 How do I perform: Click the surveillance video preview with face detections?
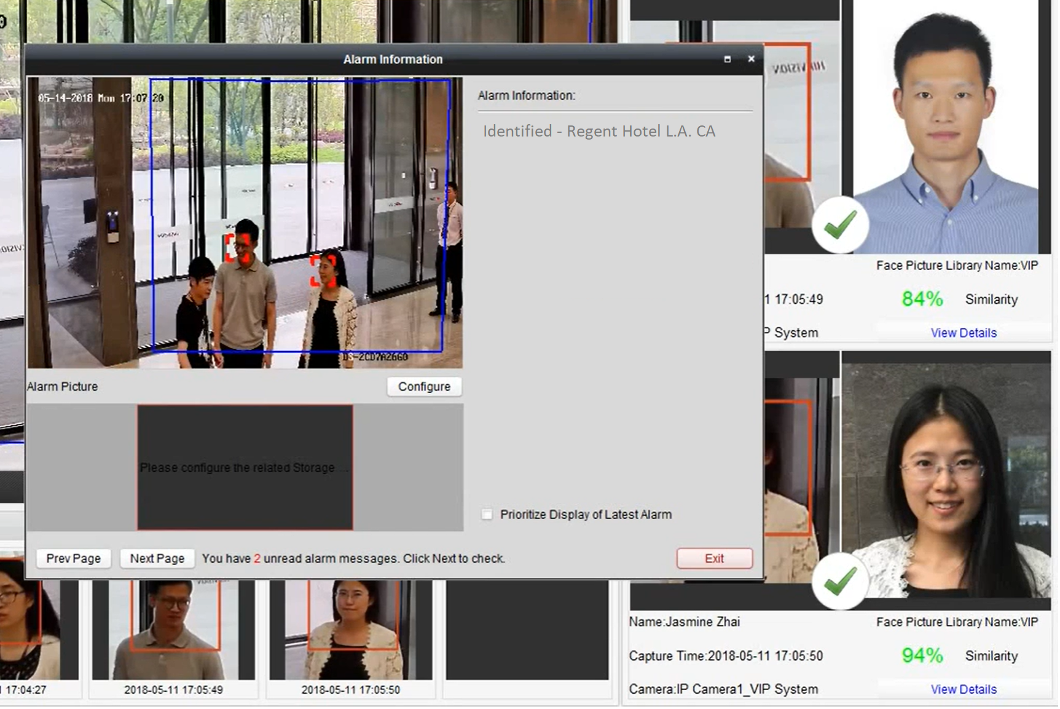coord(246,221)
